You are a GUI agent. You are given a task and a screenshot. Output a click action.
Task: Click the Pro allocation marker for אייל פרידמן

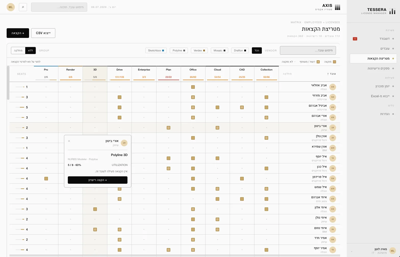coord(46,179)
